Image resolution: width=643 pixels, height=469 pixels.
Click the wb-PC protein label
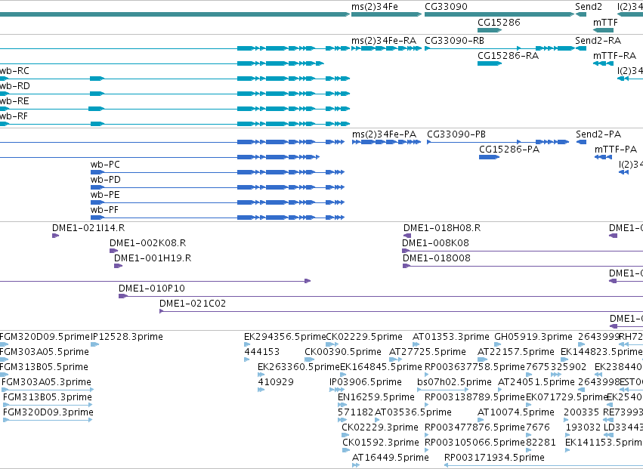[x=105, y=165]
